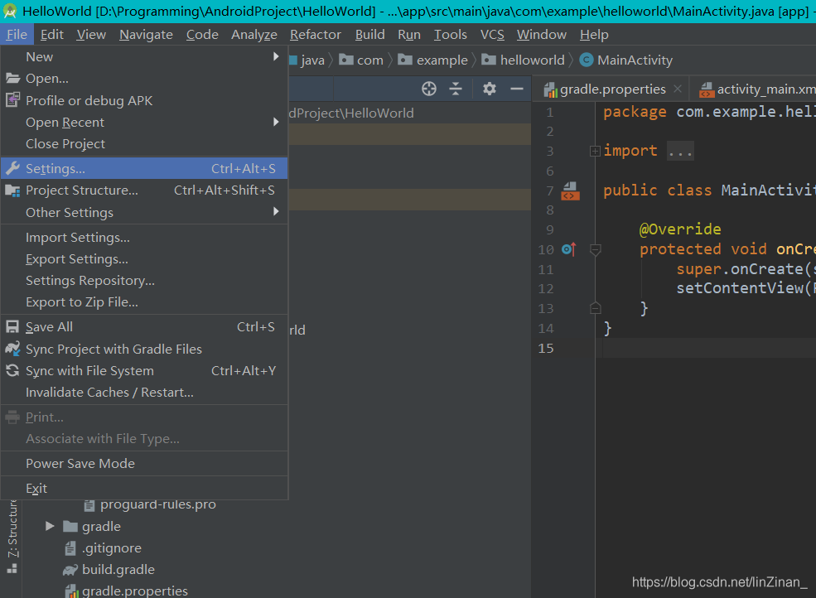Click the related XML file gutter icon on line 7
The height and width of the screenshot is (598, 816).
tap(570, 191)
